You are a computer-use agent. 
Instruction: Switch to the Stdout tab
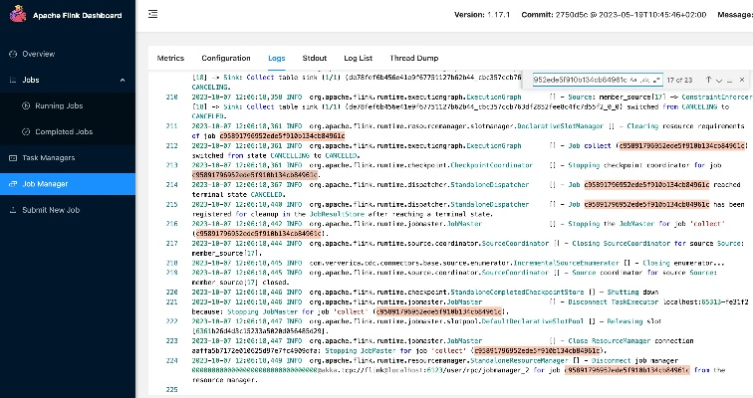pyautogui.click(x=314, y=59)
